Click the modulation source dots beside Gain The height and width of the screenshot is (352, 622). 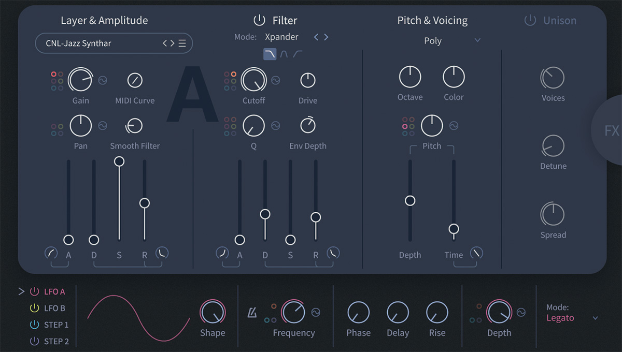tap(57, 81)
